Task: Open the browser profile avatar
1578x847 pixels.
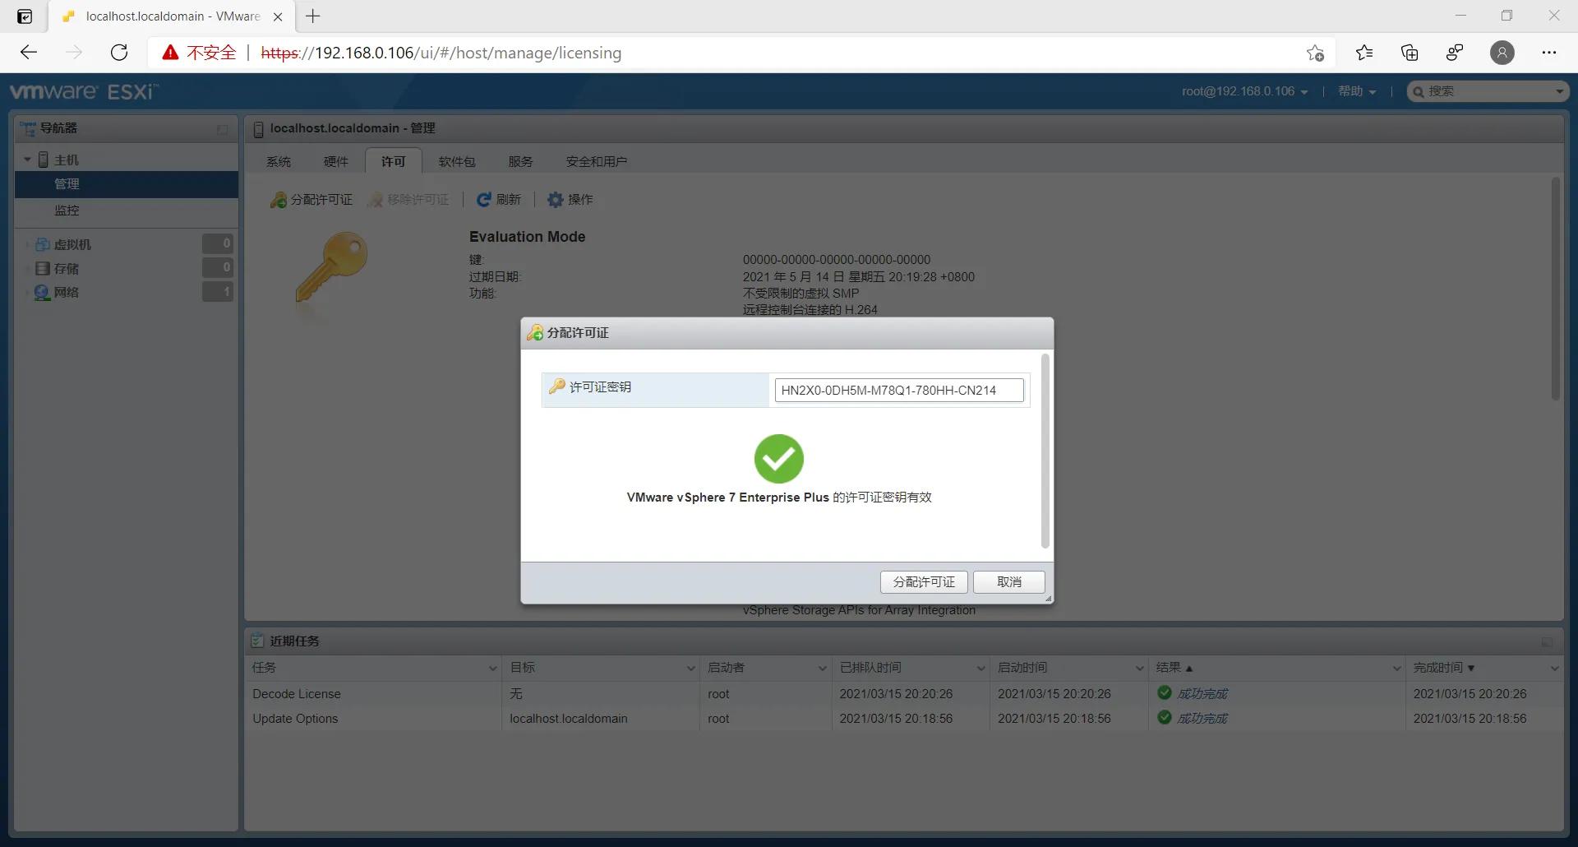Action: (1502, 53)
